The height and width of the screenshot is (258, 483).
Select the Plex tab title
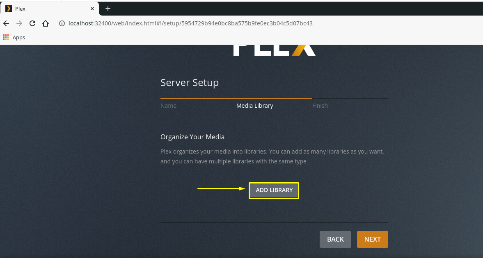[21, 9]
